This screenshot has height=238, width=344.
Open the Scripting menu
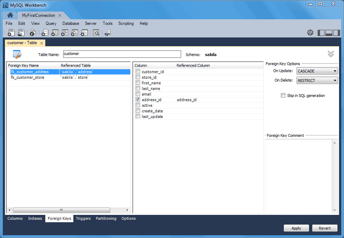[x=126, y=24]
